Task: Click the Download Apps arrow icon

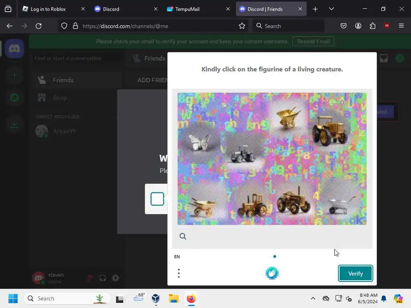Action: click(x=14, y=124)
